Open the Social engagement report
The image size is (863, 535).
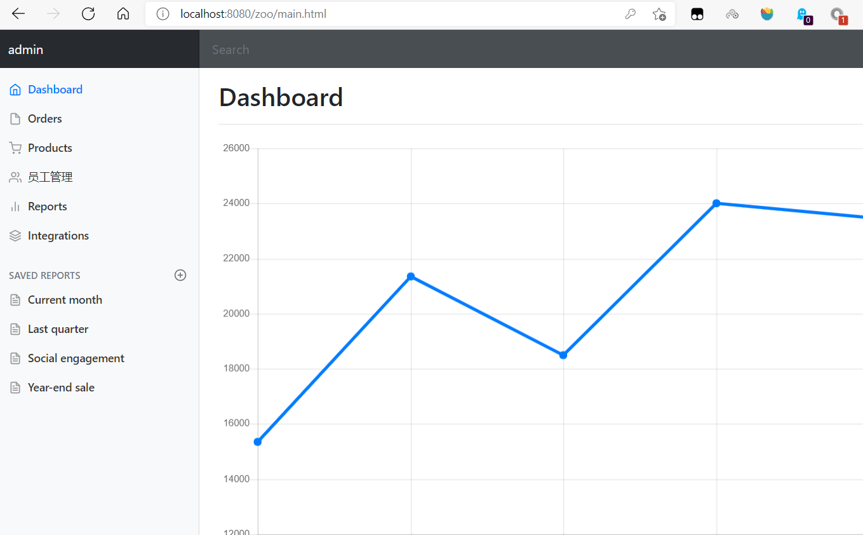(x=76, y=358)
